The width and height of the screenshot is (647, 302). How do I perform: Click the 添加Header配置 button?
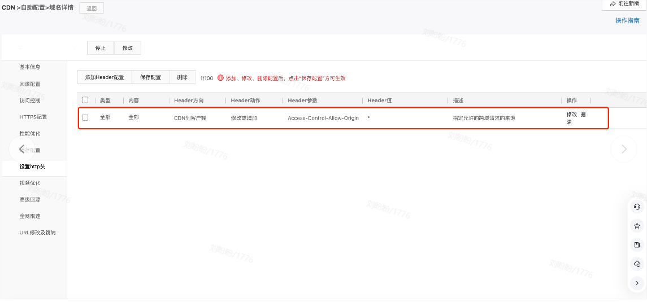click(105, 77)
